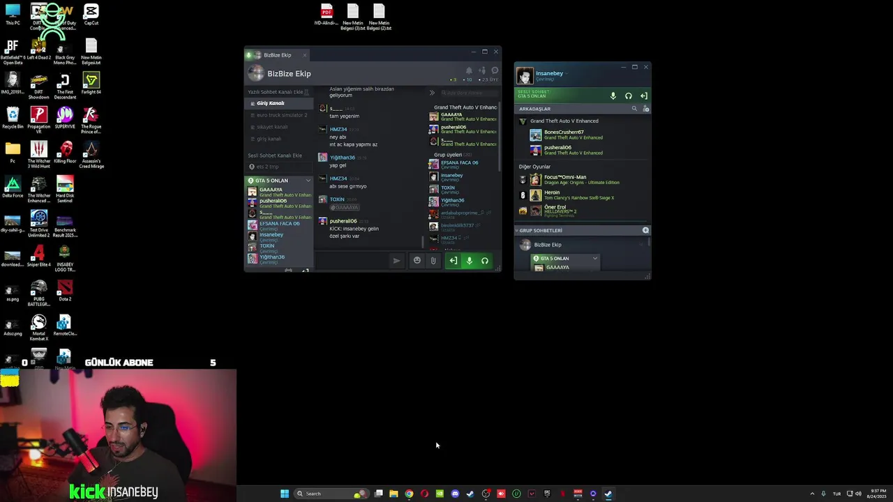Image resolution: width=893 pixels, height=502 pixels.
Task: Select IVD-Alindi PDF file on desktop
Action: pos(327,15)
